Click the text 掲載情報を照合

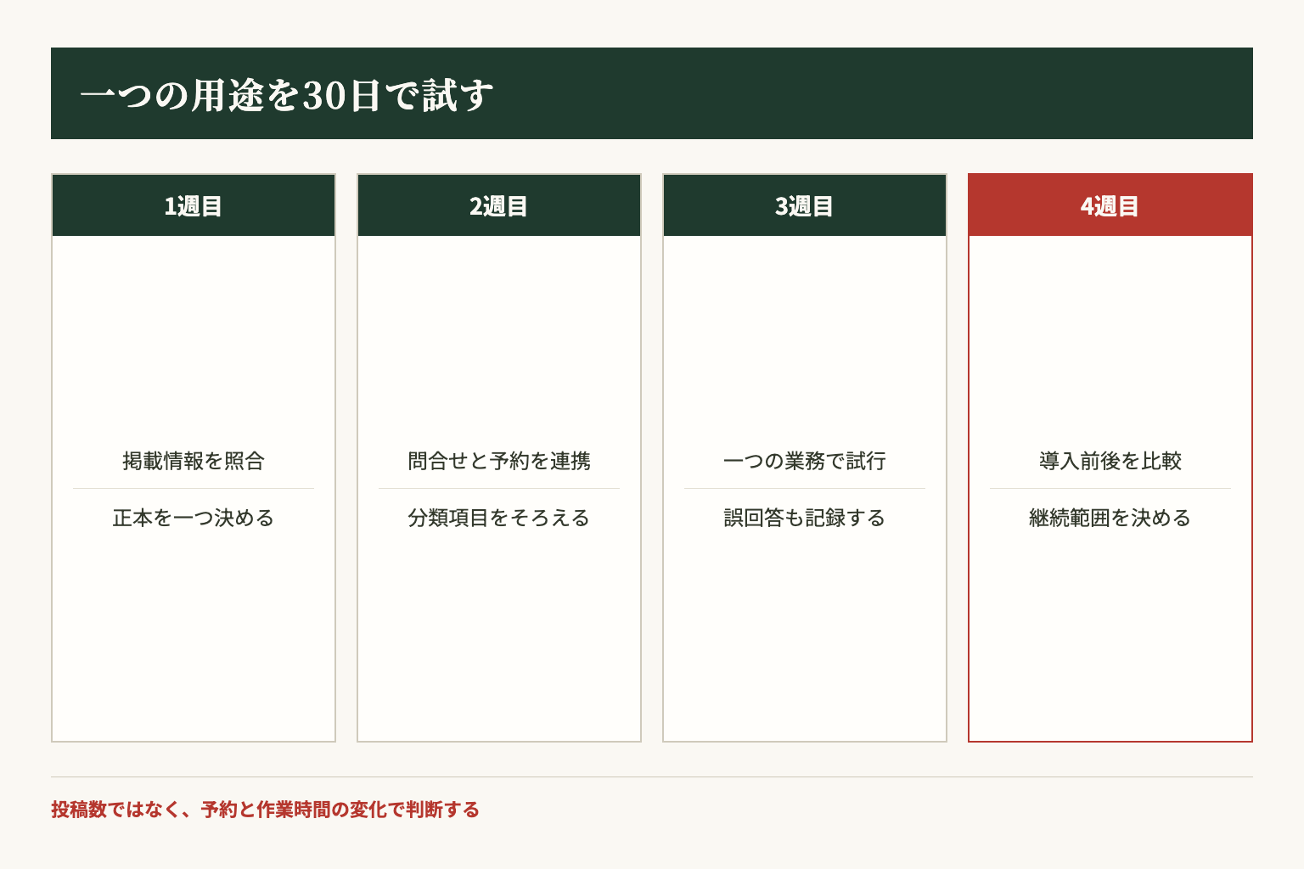[x=194, y=461]
